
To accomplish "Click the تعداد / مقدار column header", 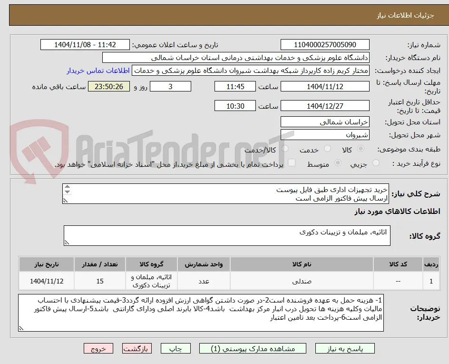I will point(100,264).
